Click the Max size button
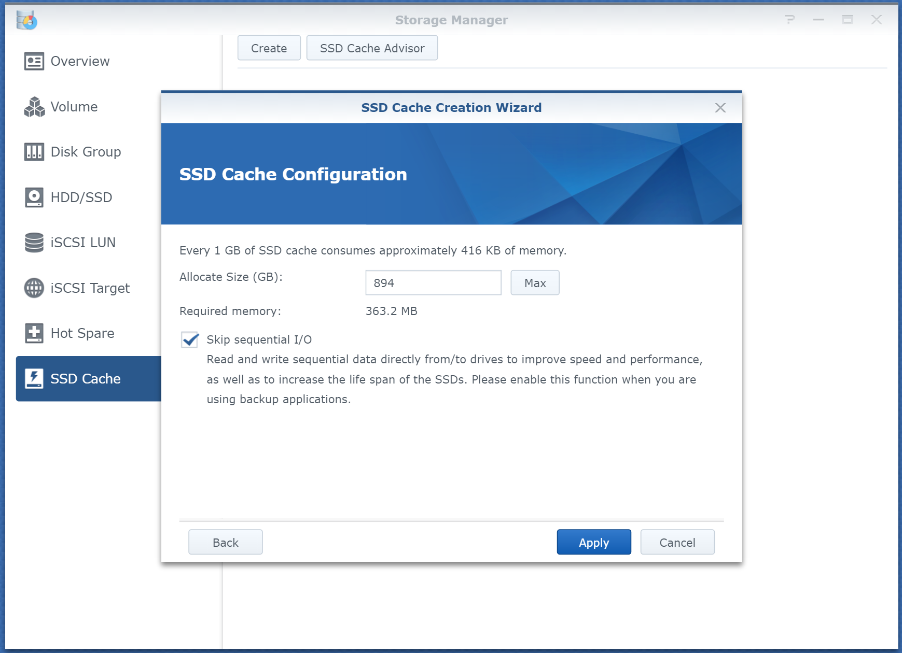The image size is (902, 653). click(x=535, y=283)
